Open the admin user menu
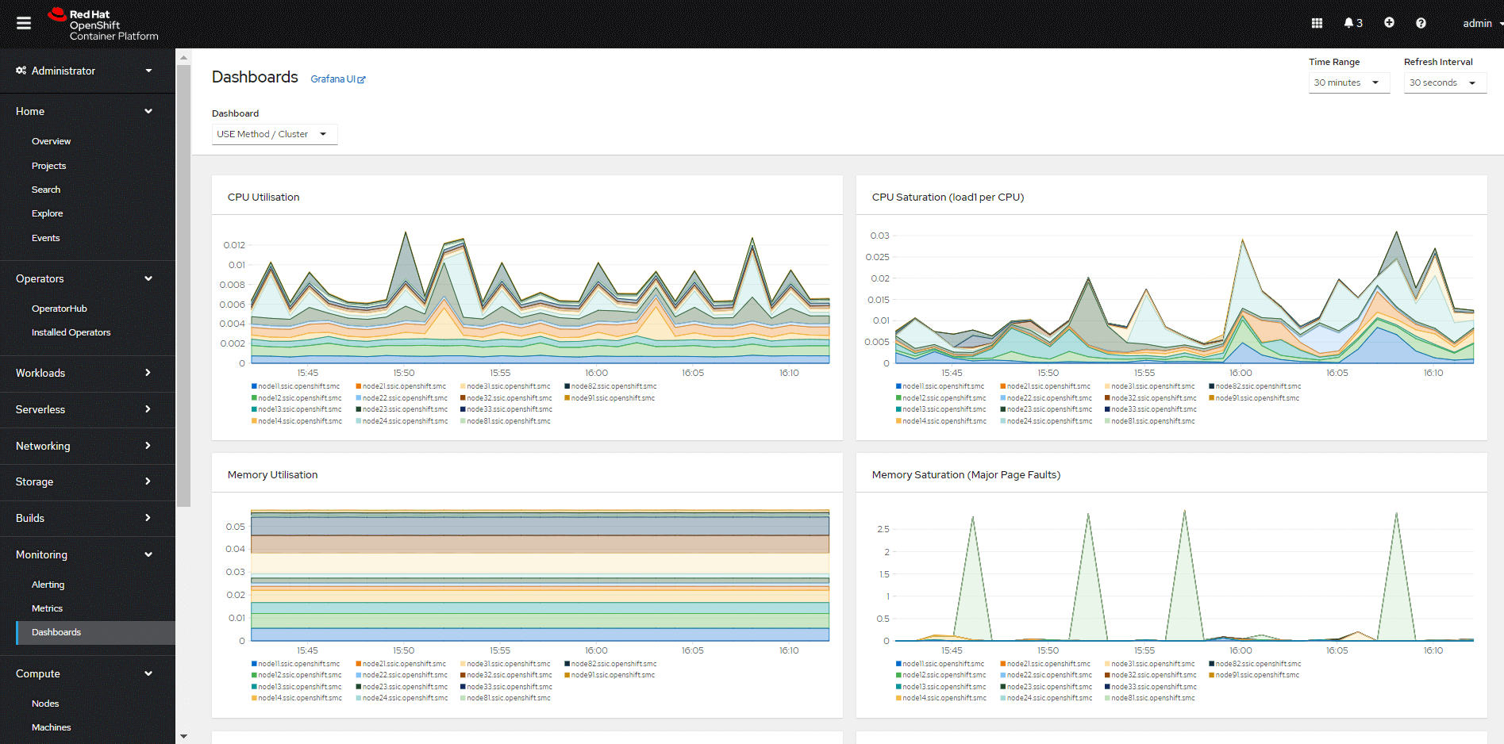The image size is (1504, 744). 1481,23
